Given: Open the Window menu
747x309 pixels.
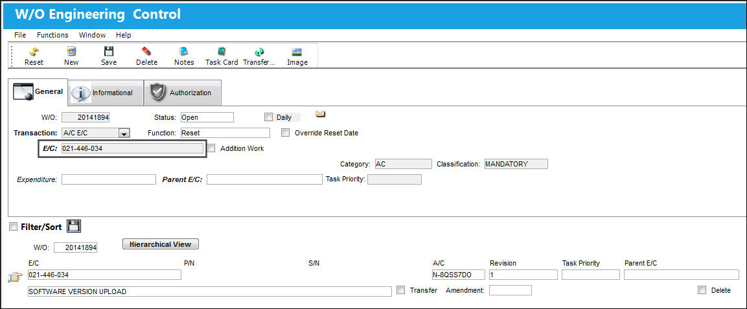Looking at the screenshot, I should click(93, 35).
